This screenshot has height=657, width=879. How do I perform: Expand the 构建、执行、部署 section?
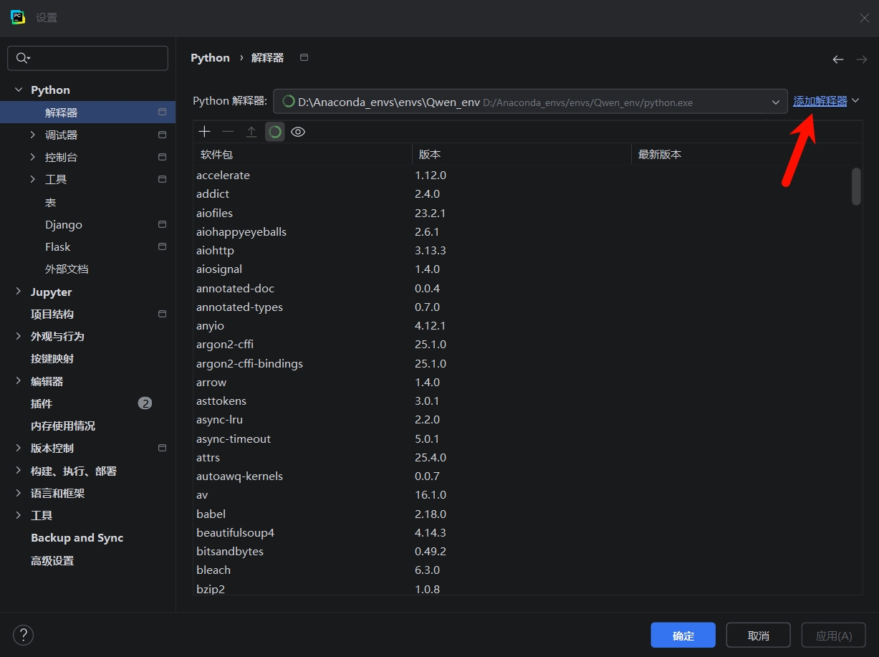pyautogui.click(x=19, y=471)
